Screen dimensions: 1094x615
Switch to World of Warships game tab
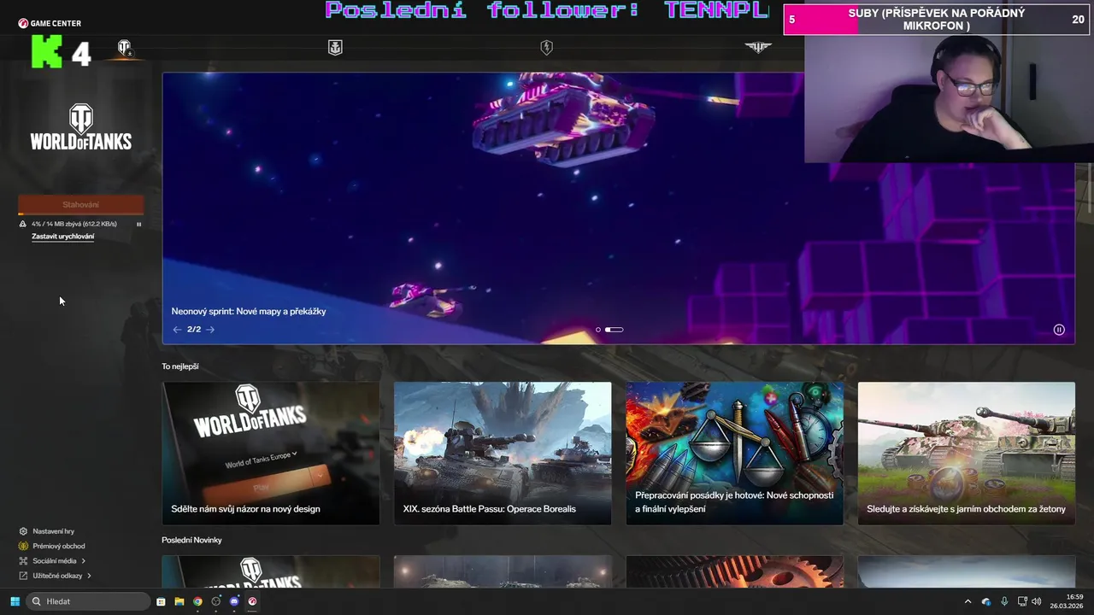click(x=335, y=48)
